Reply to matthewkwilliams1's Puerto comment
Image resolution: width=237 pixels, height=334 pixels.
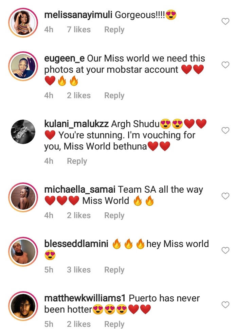114,324
